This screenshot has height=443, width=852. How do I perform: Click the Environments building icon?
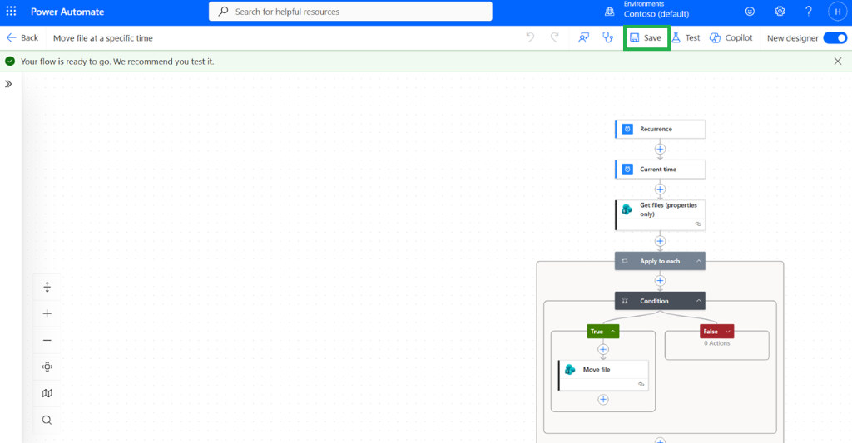pyautogui.click(x=610, y=12)
